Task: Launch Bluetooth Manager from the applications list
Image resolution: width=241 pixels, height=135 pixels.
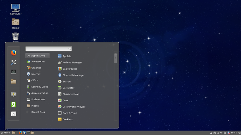Action: click(73, 75)
